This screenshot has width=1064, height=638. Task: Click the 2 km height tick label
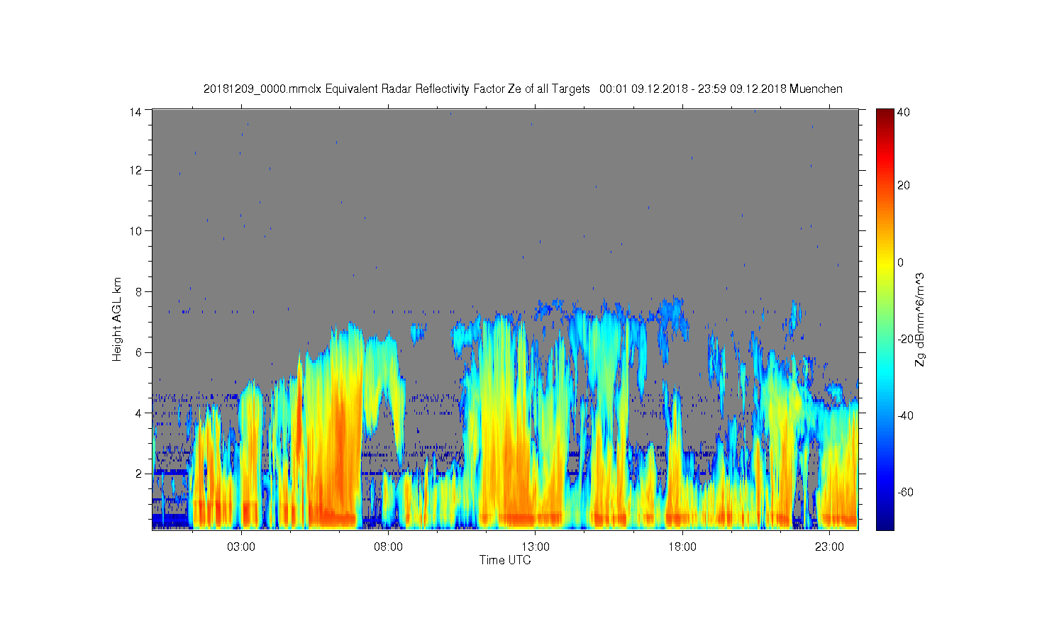pos(140,474)
